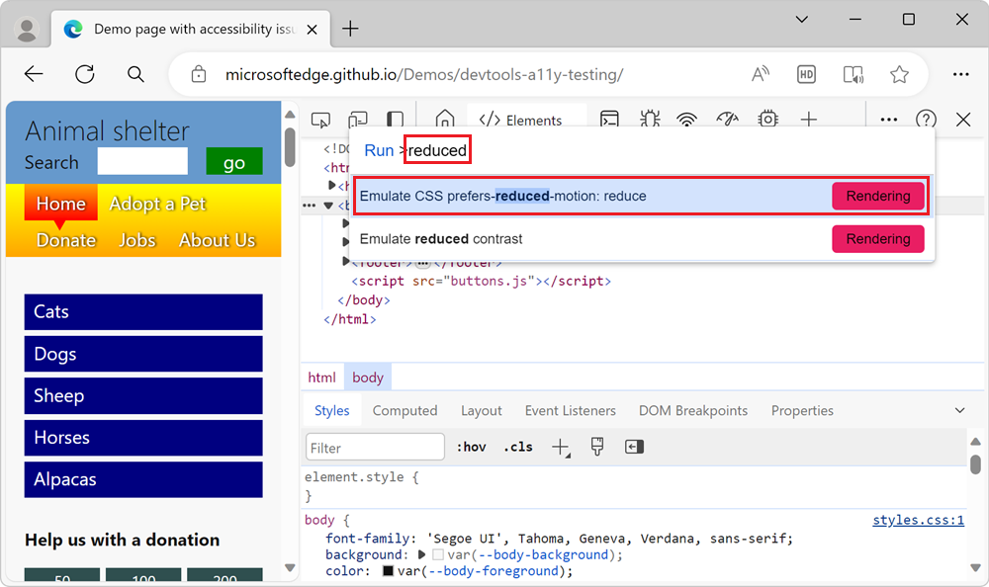Open network conditions tool icon

click(x=687, y=119)
